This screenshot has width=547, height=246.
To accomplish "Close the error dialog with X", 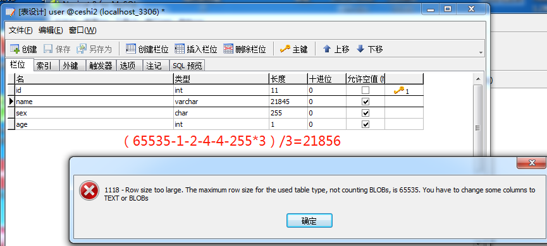I will [531, 163].
